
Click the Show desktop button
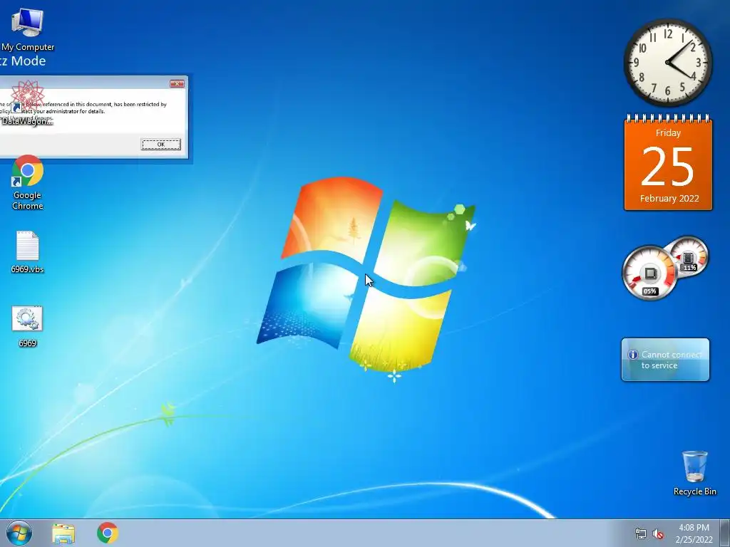click(725, 533)
